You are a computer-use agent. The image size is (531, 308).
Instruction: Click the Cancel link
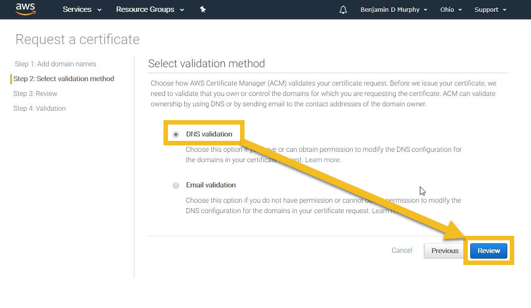pyautogui.click(x=402, y=250)
